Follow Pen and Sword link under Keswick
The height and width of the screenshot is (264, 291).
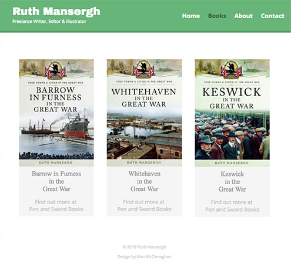232,206
